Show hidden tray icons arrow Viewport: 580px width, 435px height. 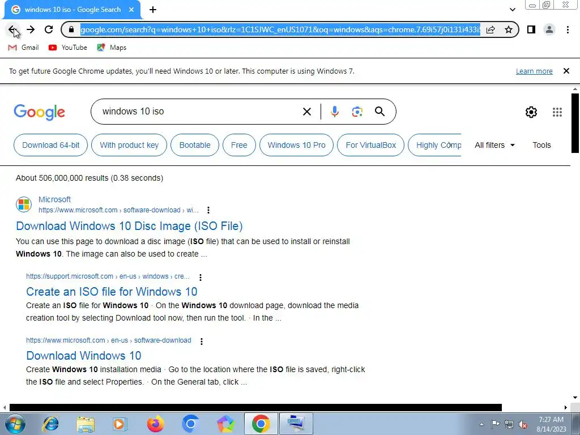click(481, 424)
